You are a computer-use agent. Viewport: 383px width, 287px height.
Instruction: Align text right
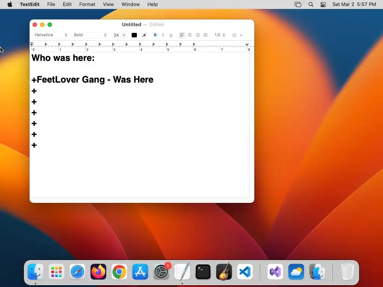(x=197, y=35)
